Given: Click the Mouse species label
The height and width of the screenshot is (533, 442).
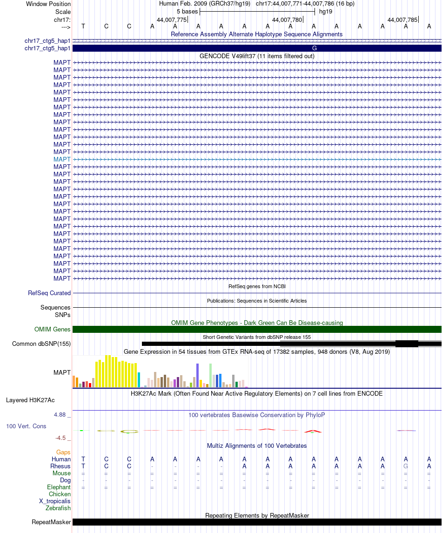Looking at the screenshot, I should click(x=61, y=473).
